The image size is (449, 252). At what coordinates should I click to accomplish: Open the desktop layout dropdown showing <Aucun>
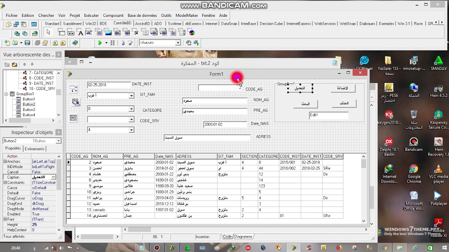[x=178, y=43]
